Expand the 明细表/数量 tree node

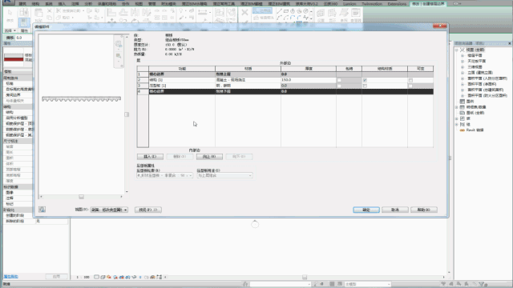click(457, 107)
